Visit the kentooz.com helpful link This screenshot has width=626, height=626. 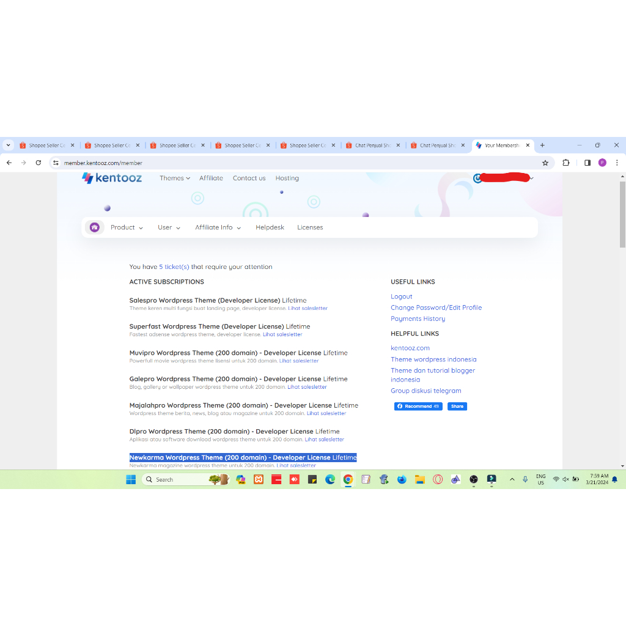(410, 348)
